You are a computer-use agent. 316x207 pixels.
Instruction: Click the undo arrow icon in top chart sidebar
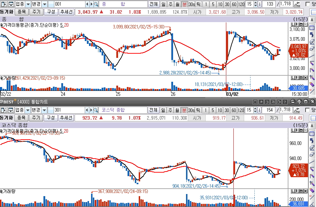pyautogui.click(x=312, y=35)
